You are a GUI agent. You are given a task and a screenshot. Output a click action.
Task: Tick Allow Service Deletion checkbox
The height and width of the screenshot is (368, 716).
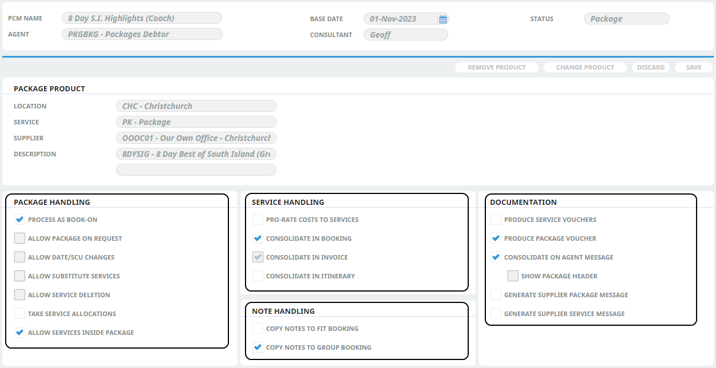20,295
